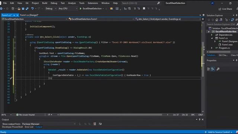Close the Output panel
The height and width of the screenshot is (134, 238).
(203, 119)
